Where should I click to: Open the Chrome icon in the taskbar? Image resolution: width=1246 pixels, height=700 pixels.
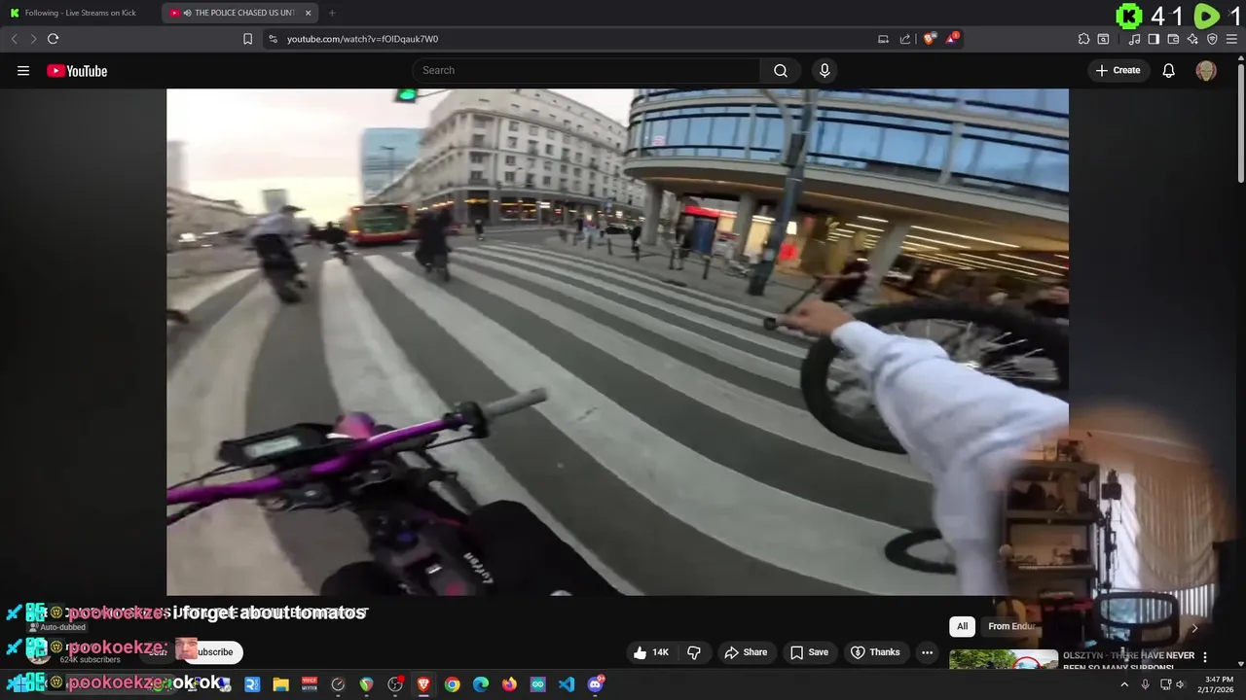[452, 684]
